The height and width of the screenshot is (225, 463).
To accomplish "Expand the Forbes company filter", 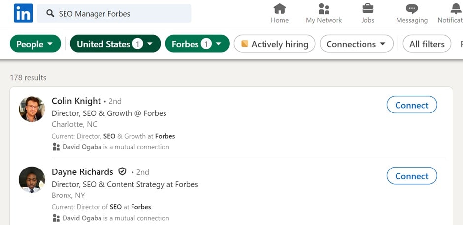I will click(197, 44).
